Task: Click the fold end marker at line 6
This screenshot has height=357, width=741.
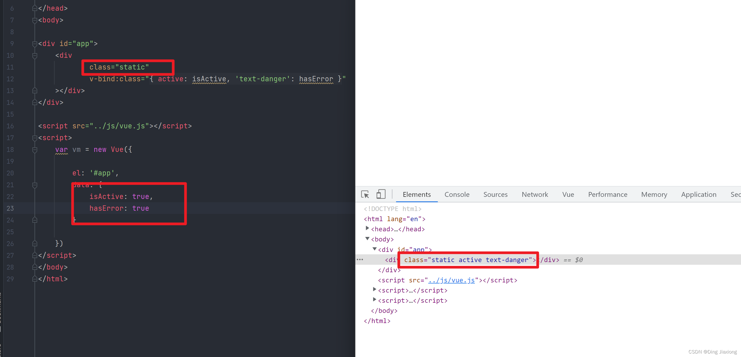Action: (35, 8)
